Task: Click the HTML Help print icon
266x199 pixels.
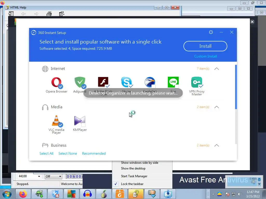Action: [49, 14]
